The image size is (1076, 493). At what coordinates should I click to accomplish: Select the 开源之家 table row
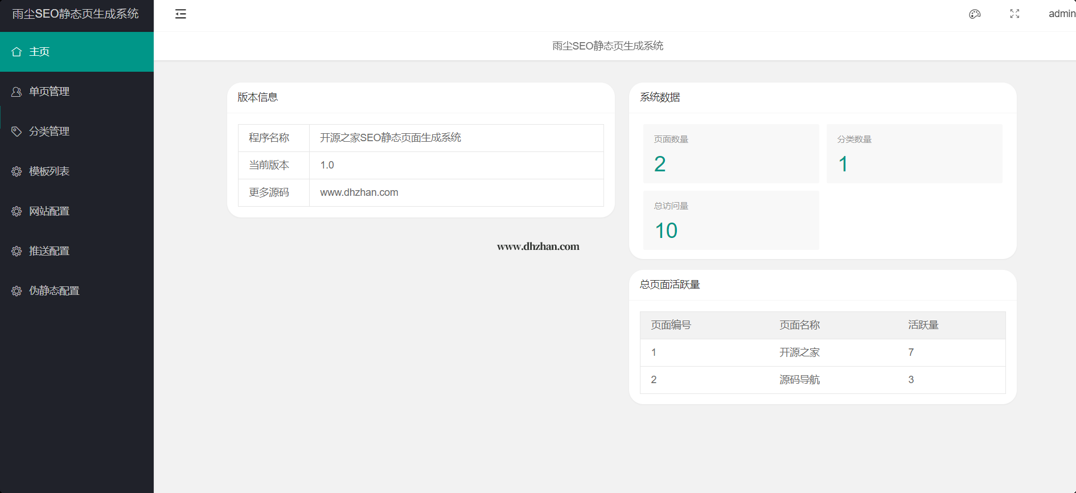point(822,352)
